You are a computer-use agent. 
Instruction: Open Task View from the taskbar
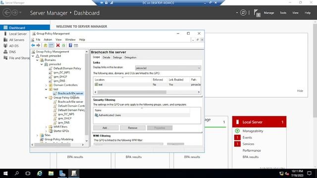[28, 174]
